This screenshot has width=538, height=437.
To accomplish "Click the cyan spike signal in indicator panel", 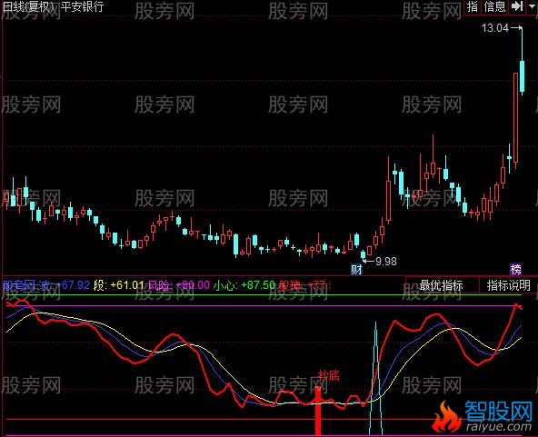I will pyautogui.click(x=375, y=379).
